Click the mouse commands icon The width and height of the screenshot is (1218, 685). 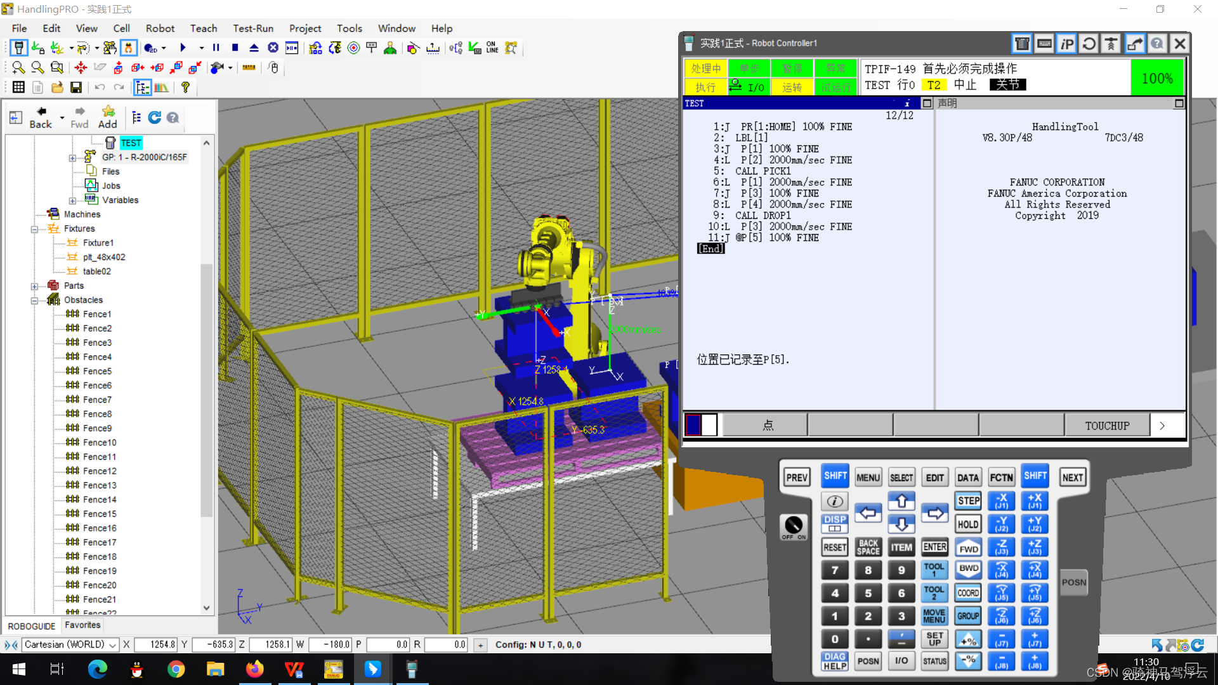click(x=273, y=67)
